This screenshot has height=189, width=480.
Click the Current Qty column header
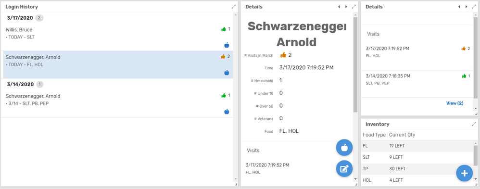click(402, 135)
